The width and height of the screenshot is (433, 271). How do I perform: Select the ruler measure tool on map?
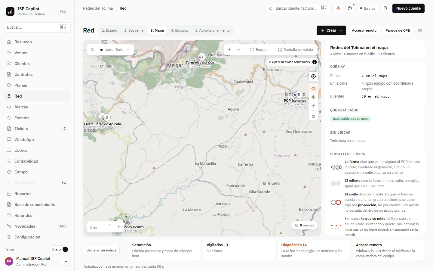point(313,106)
